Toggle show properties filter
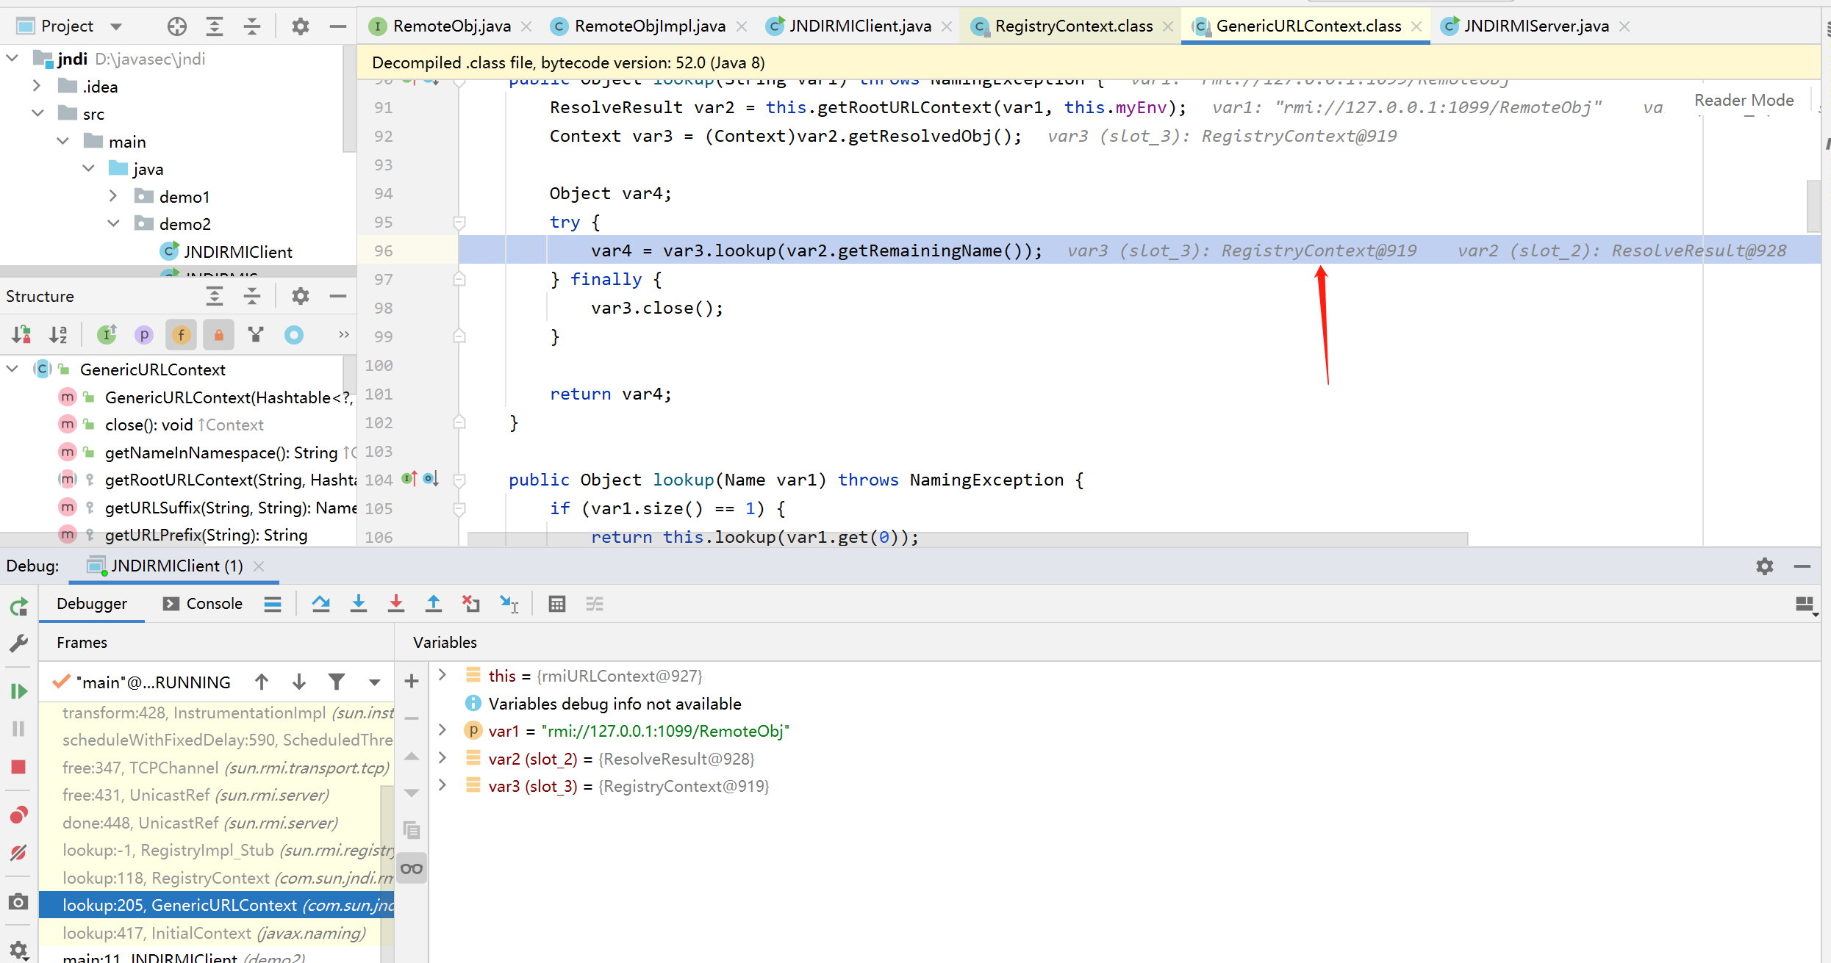This screenshot has width=1831, height=963. (144, 335)
